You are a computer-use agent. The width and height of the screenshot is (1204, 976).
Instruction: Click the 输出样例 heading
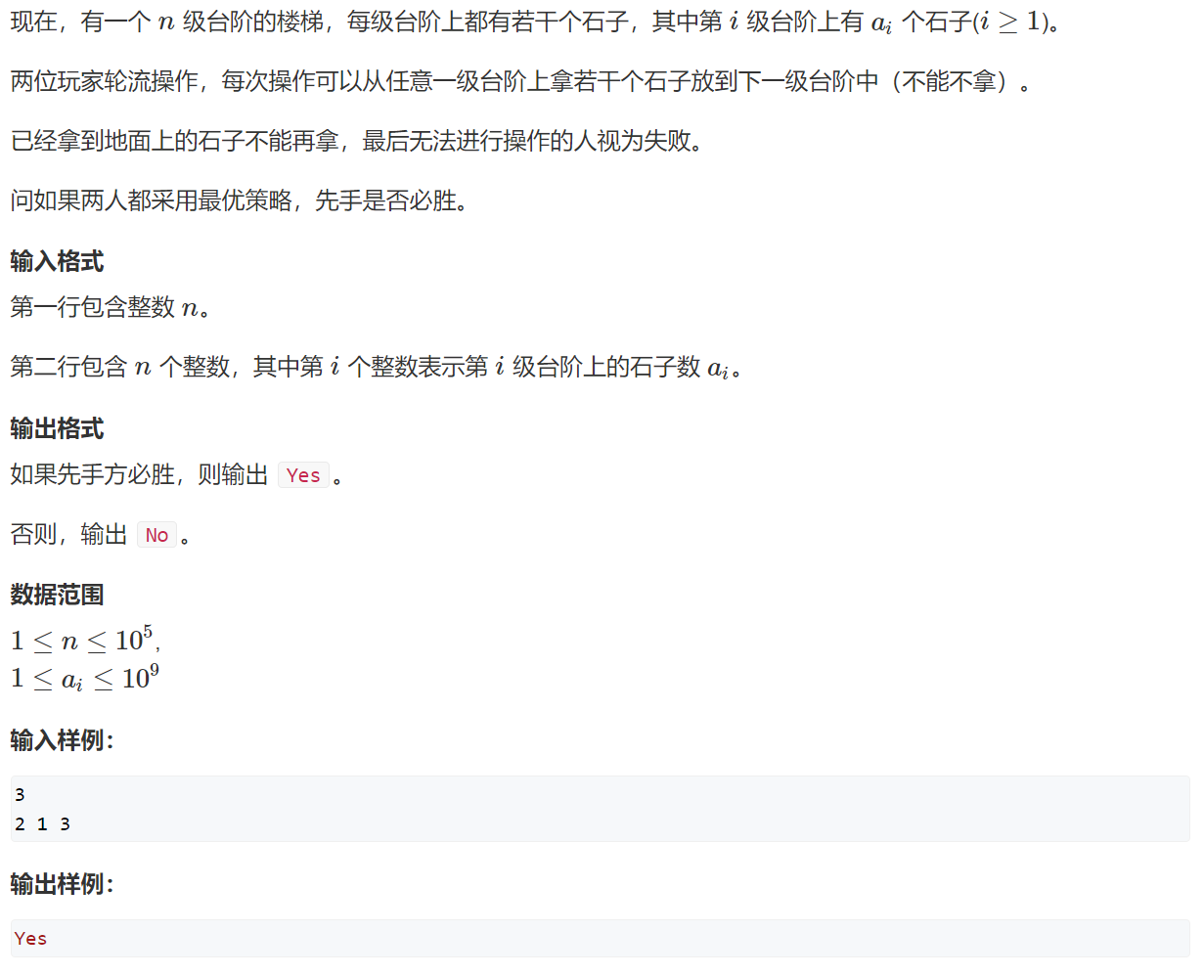(63, 884)
